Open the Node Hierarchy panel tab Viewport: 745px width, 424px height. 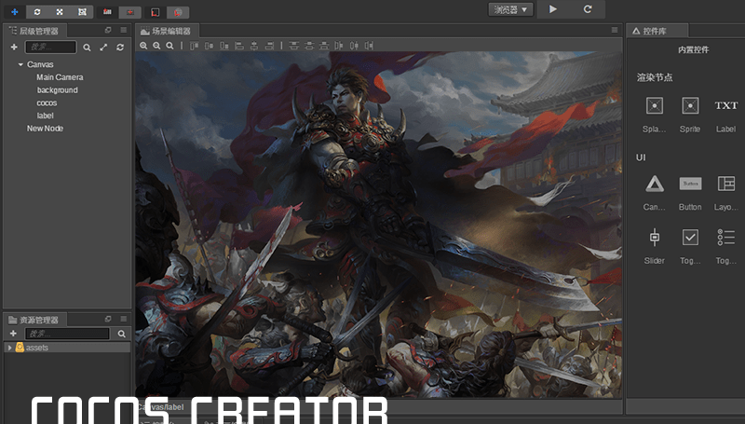pyautogui.click(x=34, y=31)
